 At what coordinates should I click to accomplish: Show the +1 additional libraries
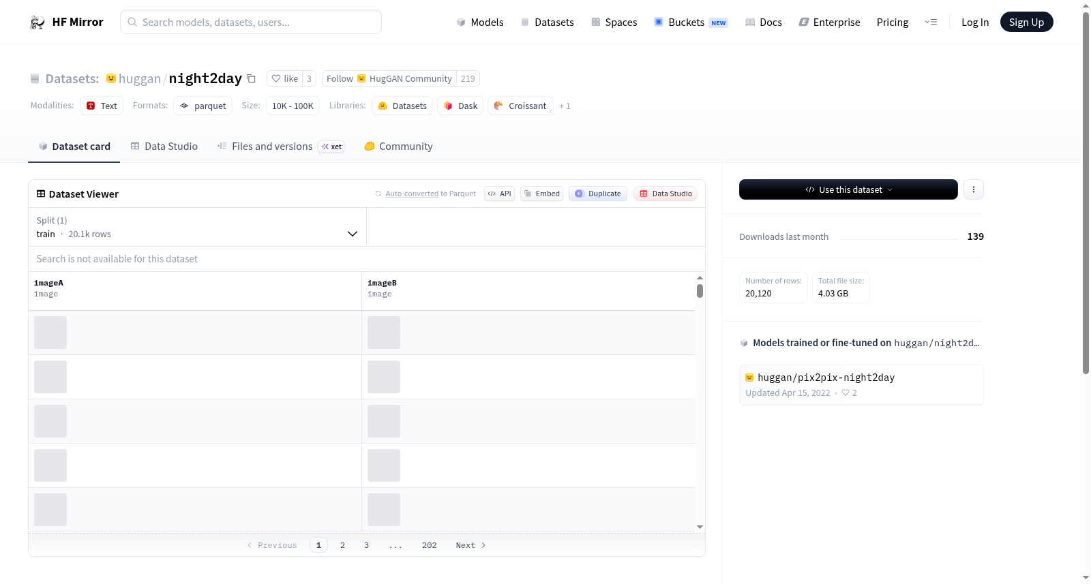point(565,106)
